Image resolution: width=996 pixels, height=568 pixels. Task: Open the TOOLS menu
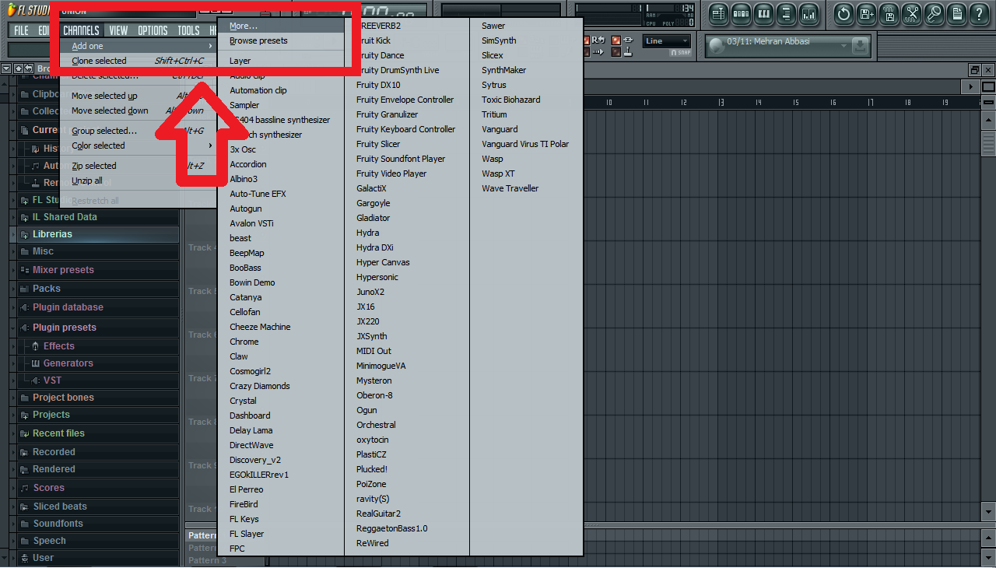(188, 30)
